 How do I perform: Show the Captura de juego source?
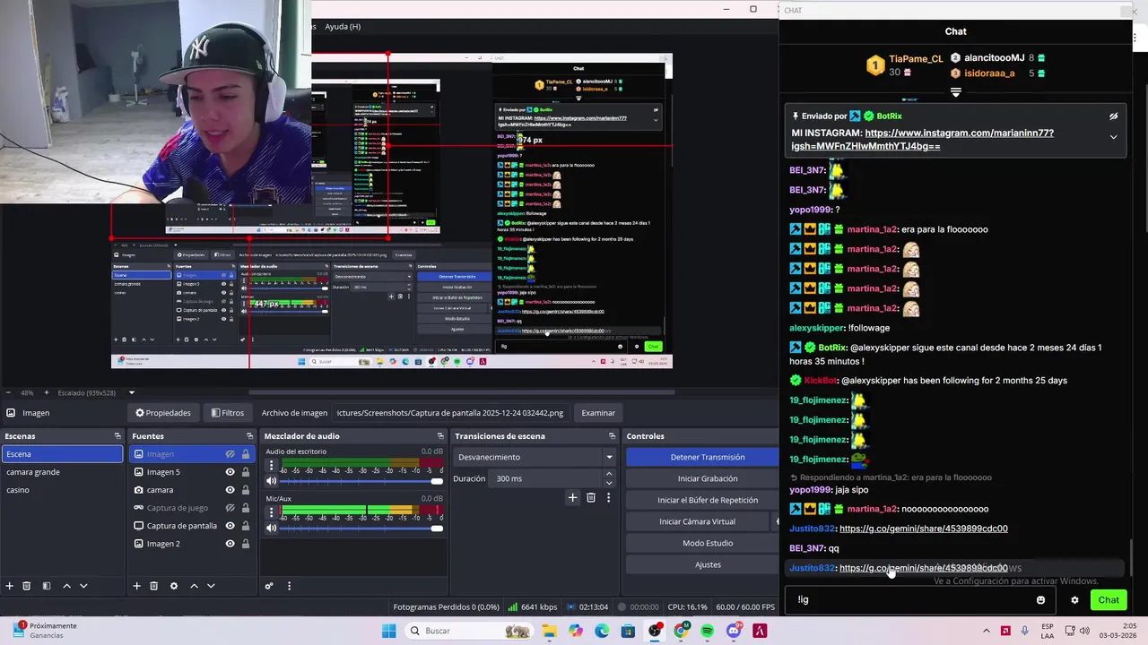230,508
